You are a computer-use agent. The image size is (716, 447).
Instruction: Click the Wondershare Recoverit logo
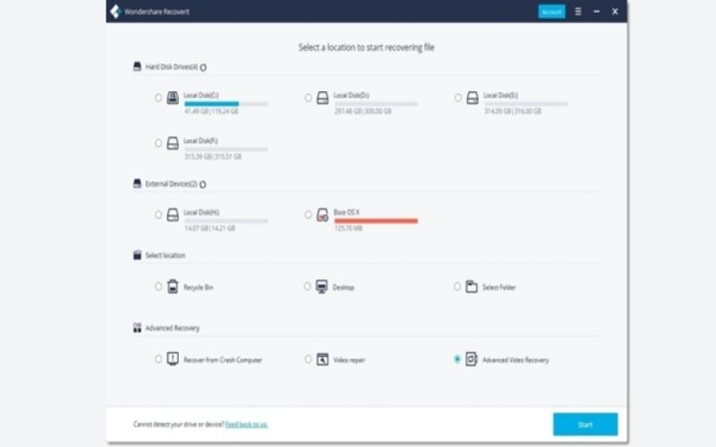(x=115, y=12)
